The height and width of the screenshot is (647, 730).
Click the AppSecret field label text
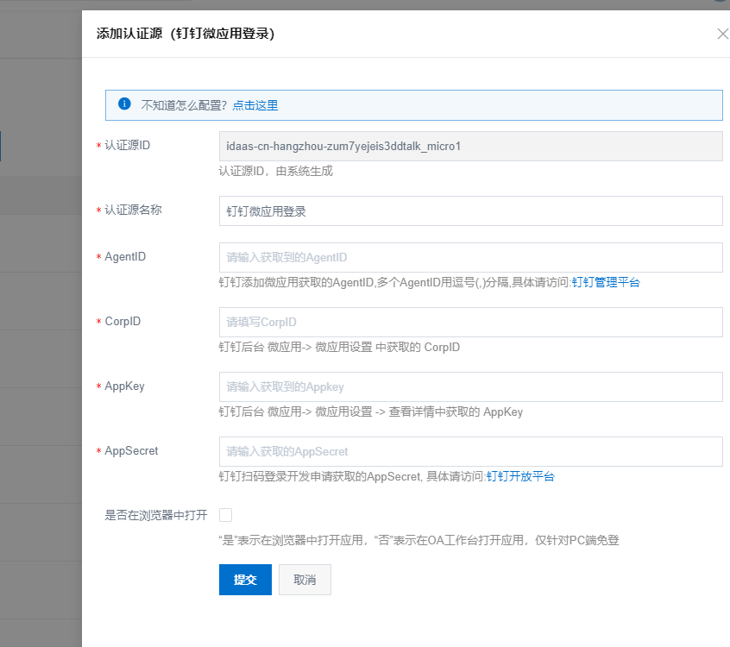[x=131, y=450]
